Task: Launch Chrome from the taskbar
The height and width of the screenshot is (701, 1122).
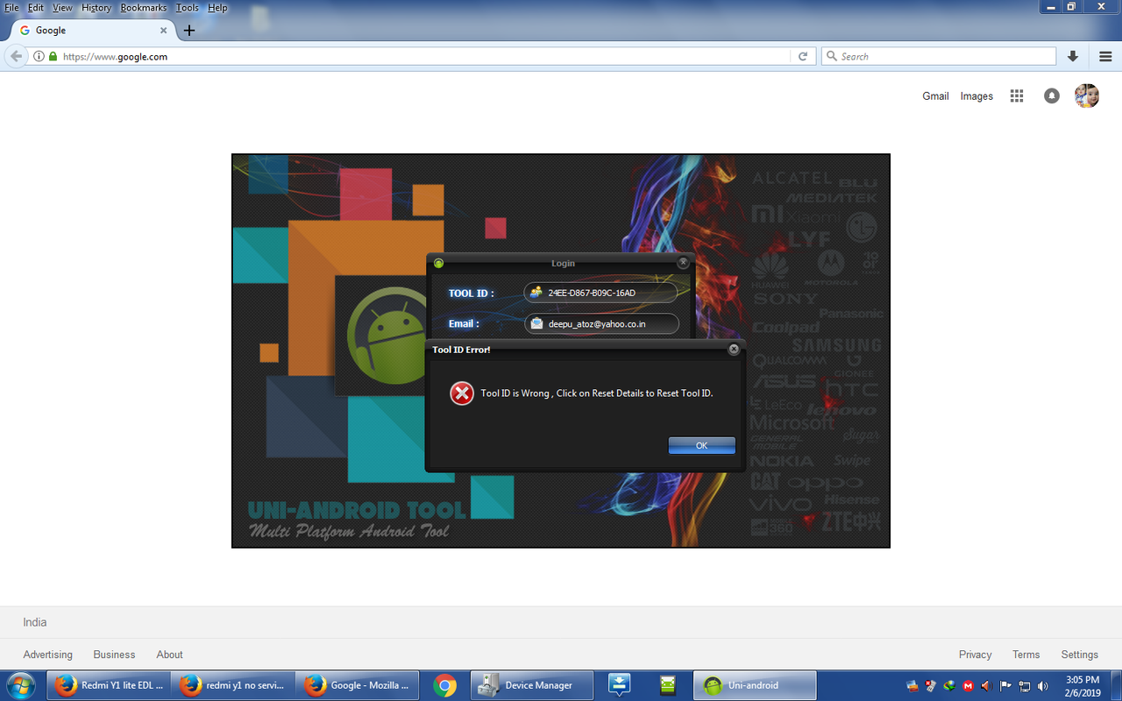Action: click(444, 685)
